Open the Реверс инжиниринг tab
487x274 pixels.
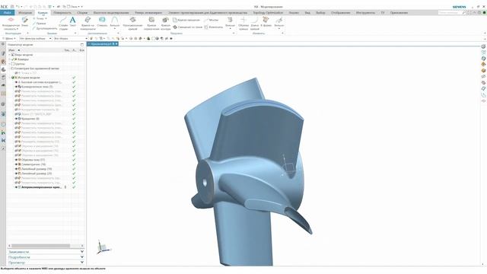click(x=148, y=13)
